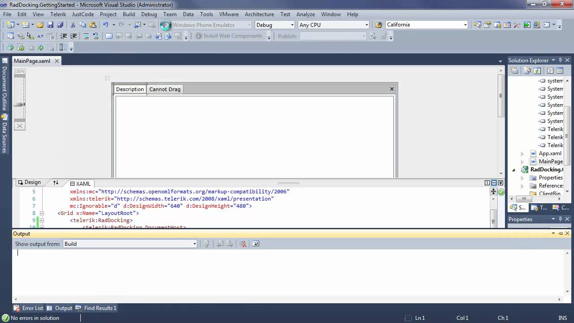Click the New Project toolbar icon
This screenshot has width=574, height=323.
click(x=11, y=25)
